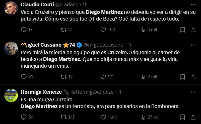This screenshot has width=201, height=124.
Task: Open more options on Claudio Conti's tweet
Action: coord(193,5)
